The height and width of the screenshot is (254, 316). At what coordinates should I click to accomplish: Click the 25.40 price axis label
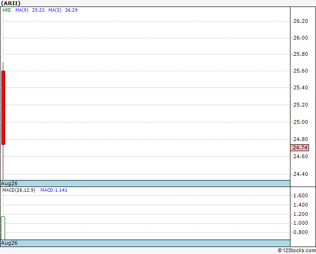pyautogui.click(x=301, y=87)
